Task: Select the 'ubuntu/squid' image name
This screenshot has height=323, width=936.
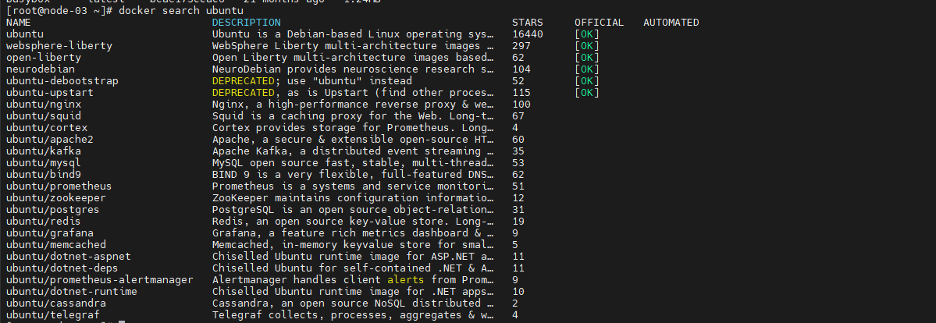Action: click(44, 115)
